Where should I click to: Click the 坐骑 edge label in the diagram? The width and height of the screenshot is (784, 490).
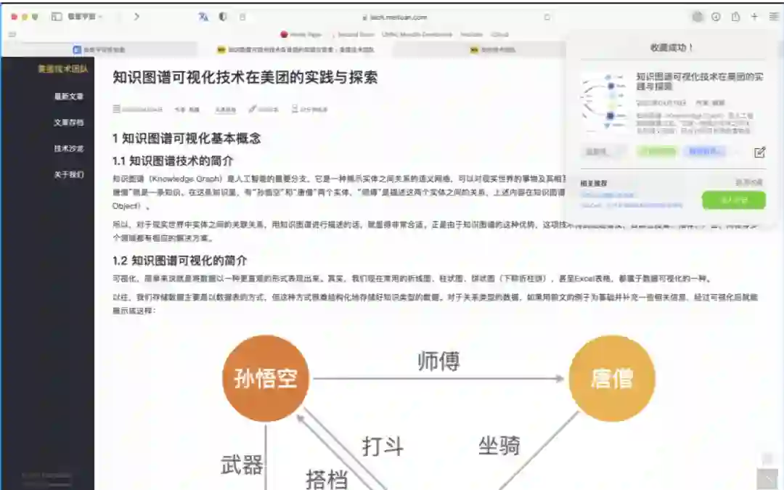click(x=499, y=445)
